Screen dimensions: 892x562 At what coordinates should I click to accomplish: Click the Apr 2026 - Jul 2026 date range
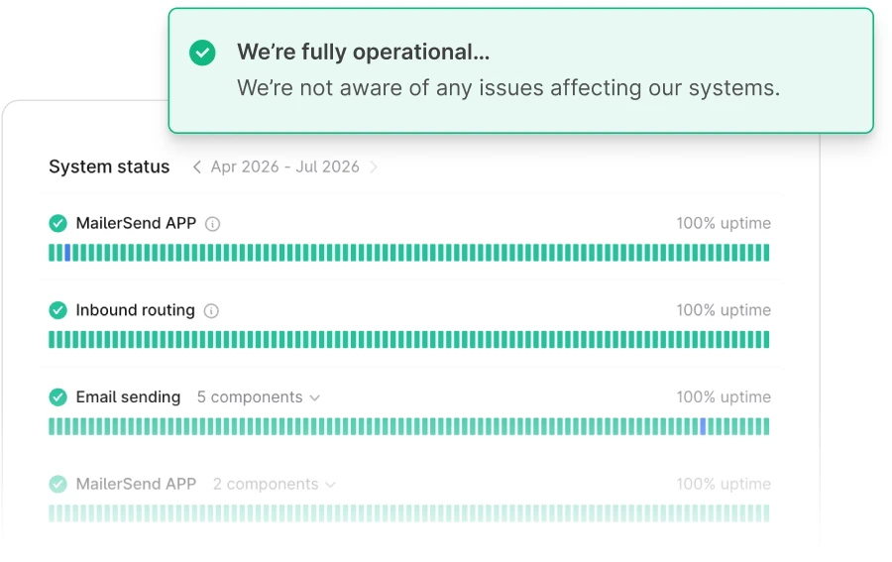pos(285,167)
